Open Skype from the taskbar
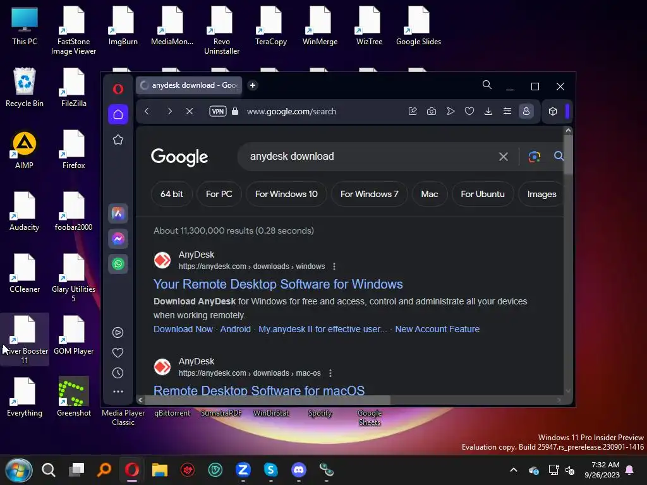 (x=270, y=470)
